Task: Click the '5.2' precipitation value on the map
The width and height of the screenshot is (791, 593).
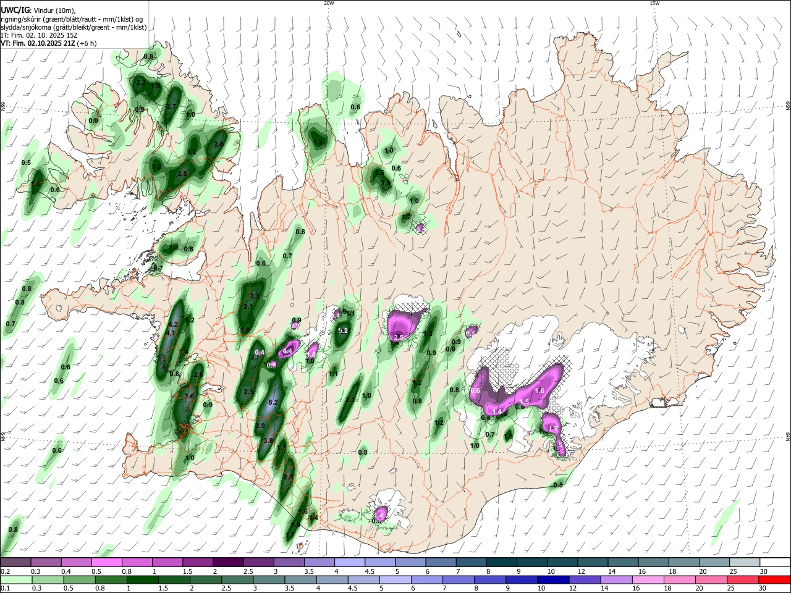Action: [274, 402]
